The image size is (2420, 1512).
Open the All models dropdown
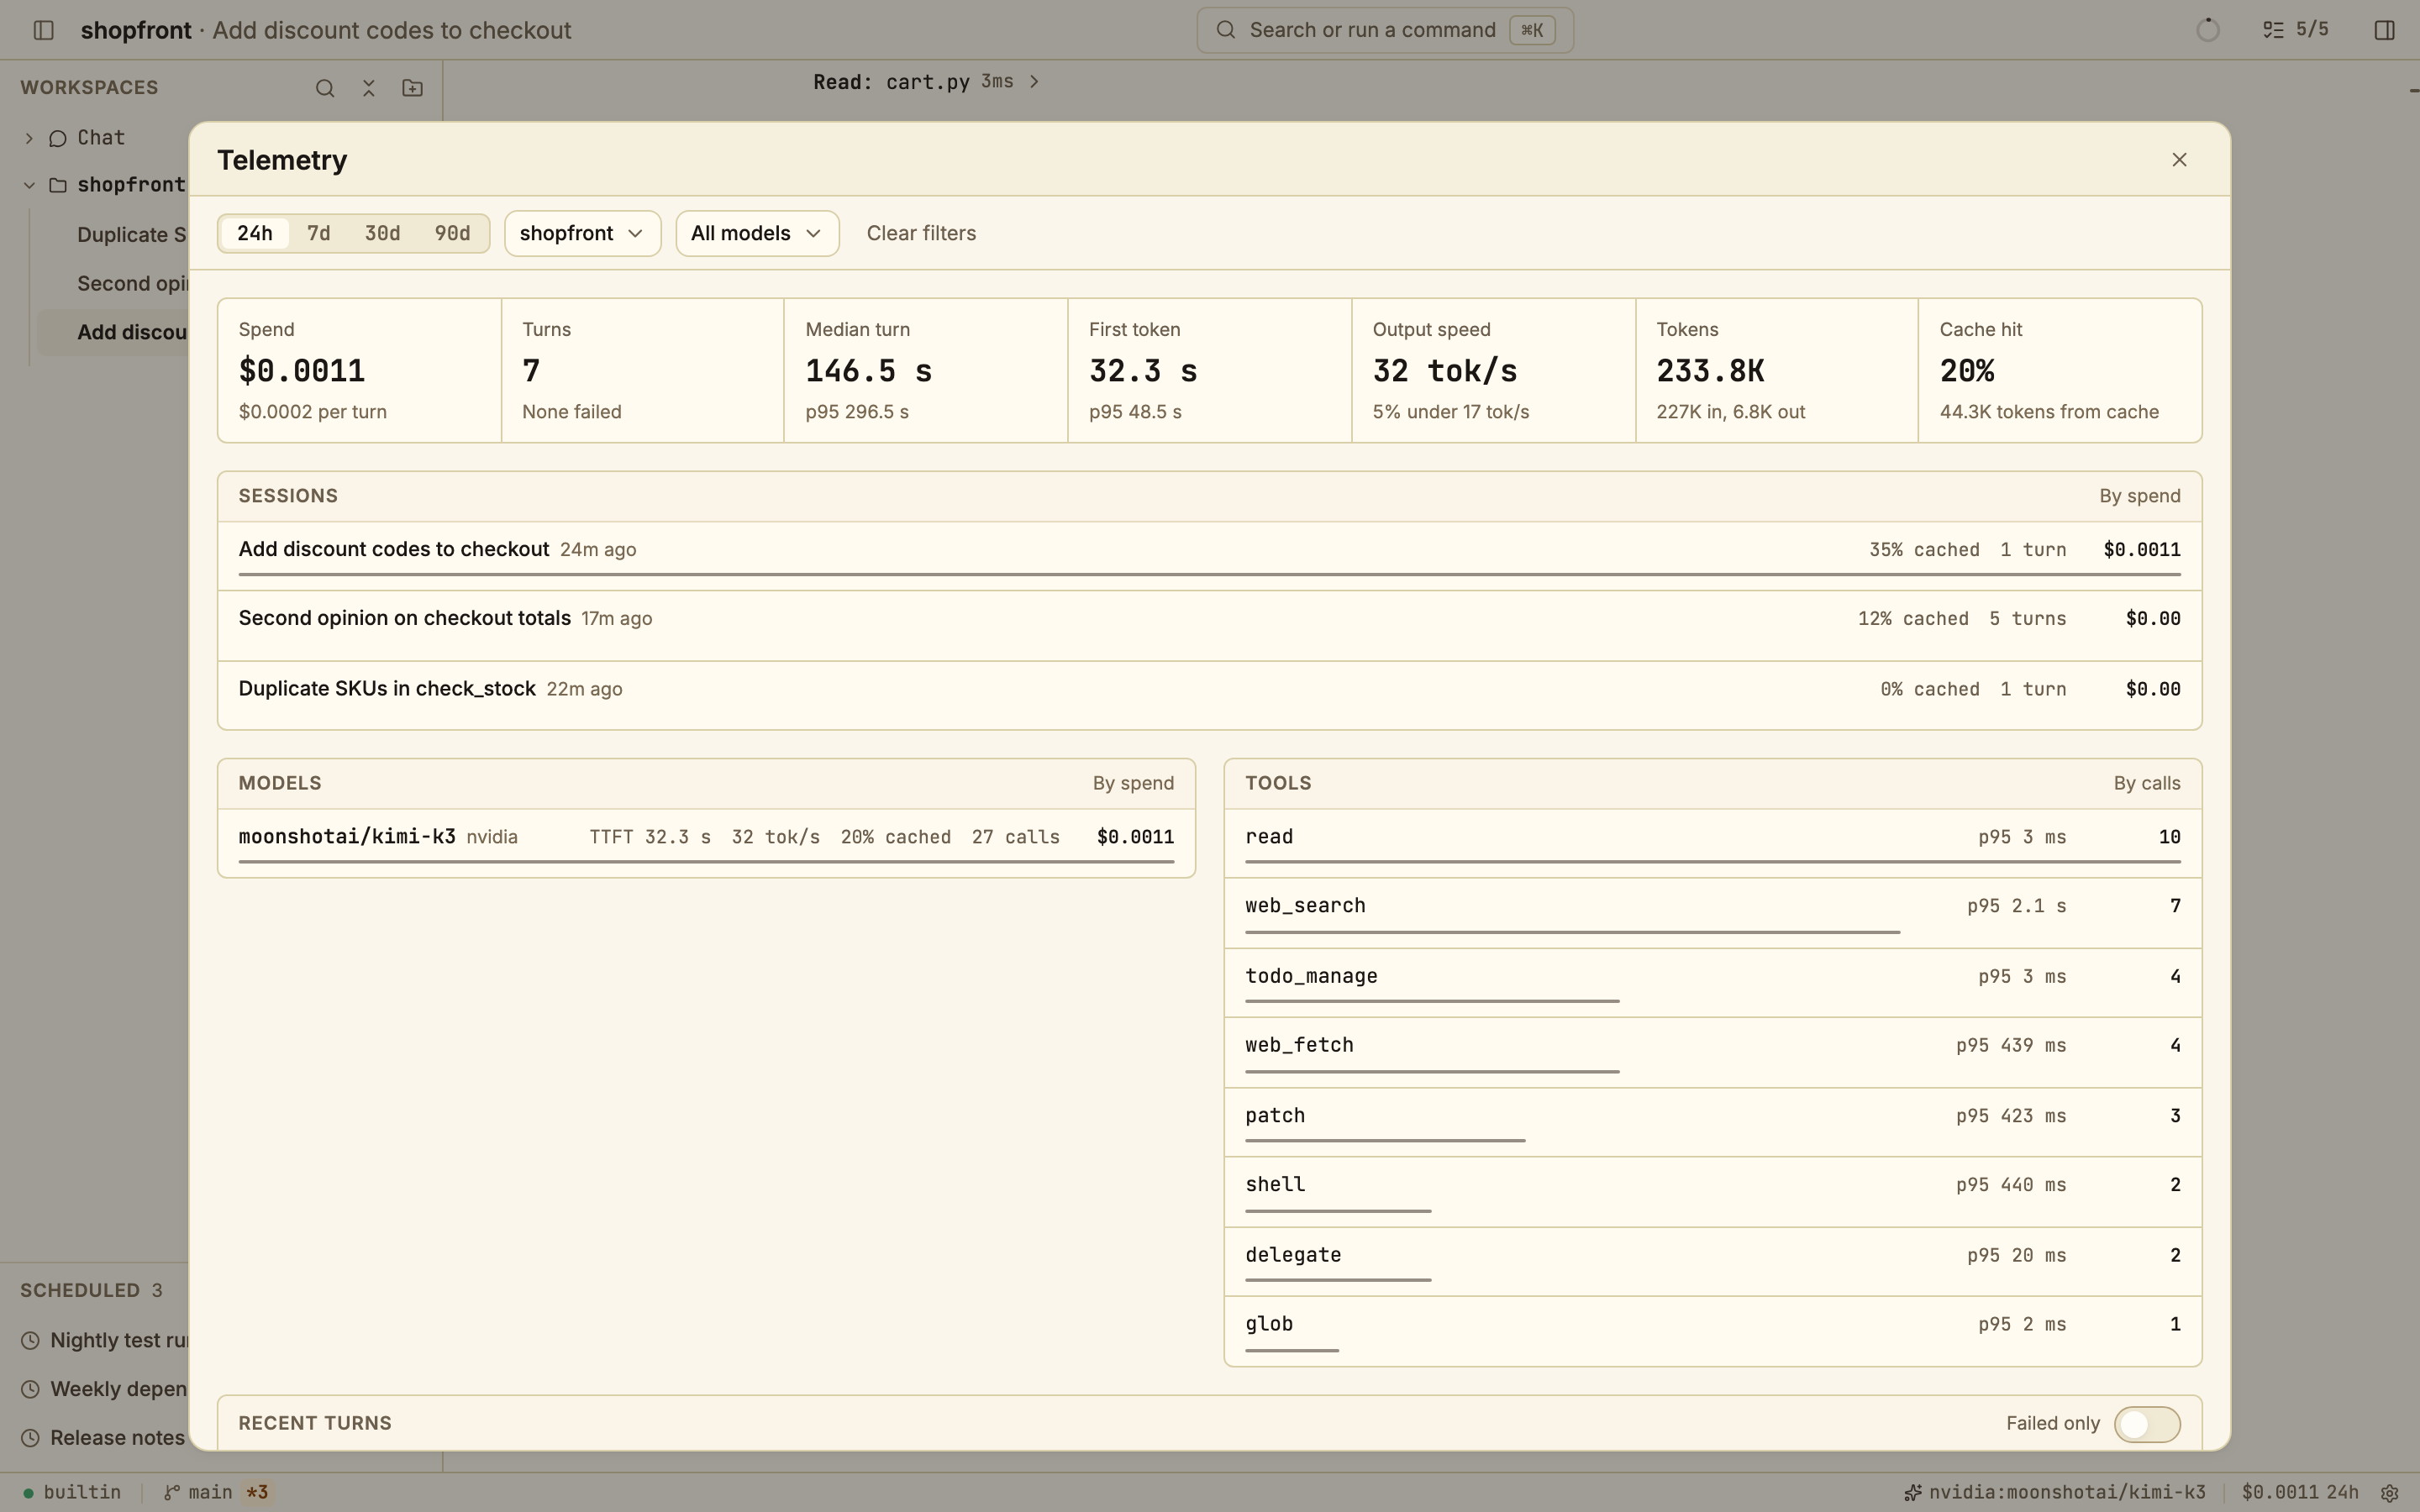pyautogui.click(x=757, y=233)
